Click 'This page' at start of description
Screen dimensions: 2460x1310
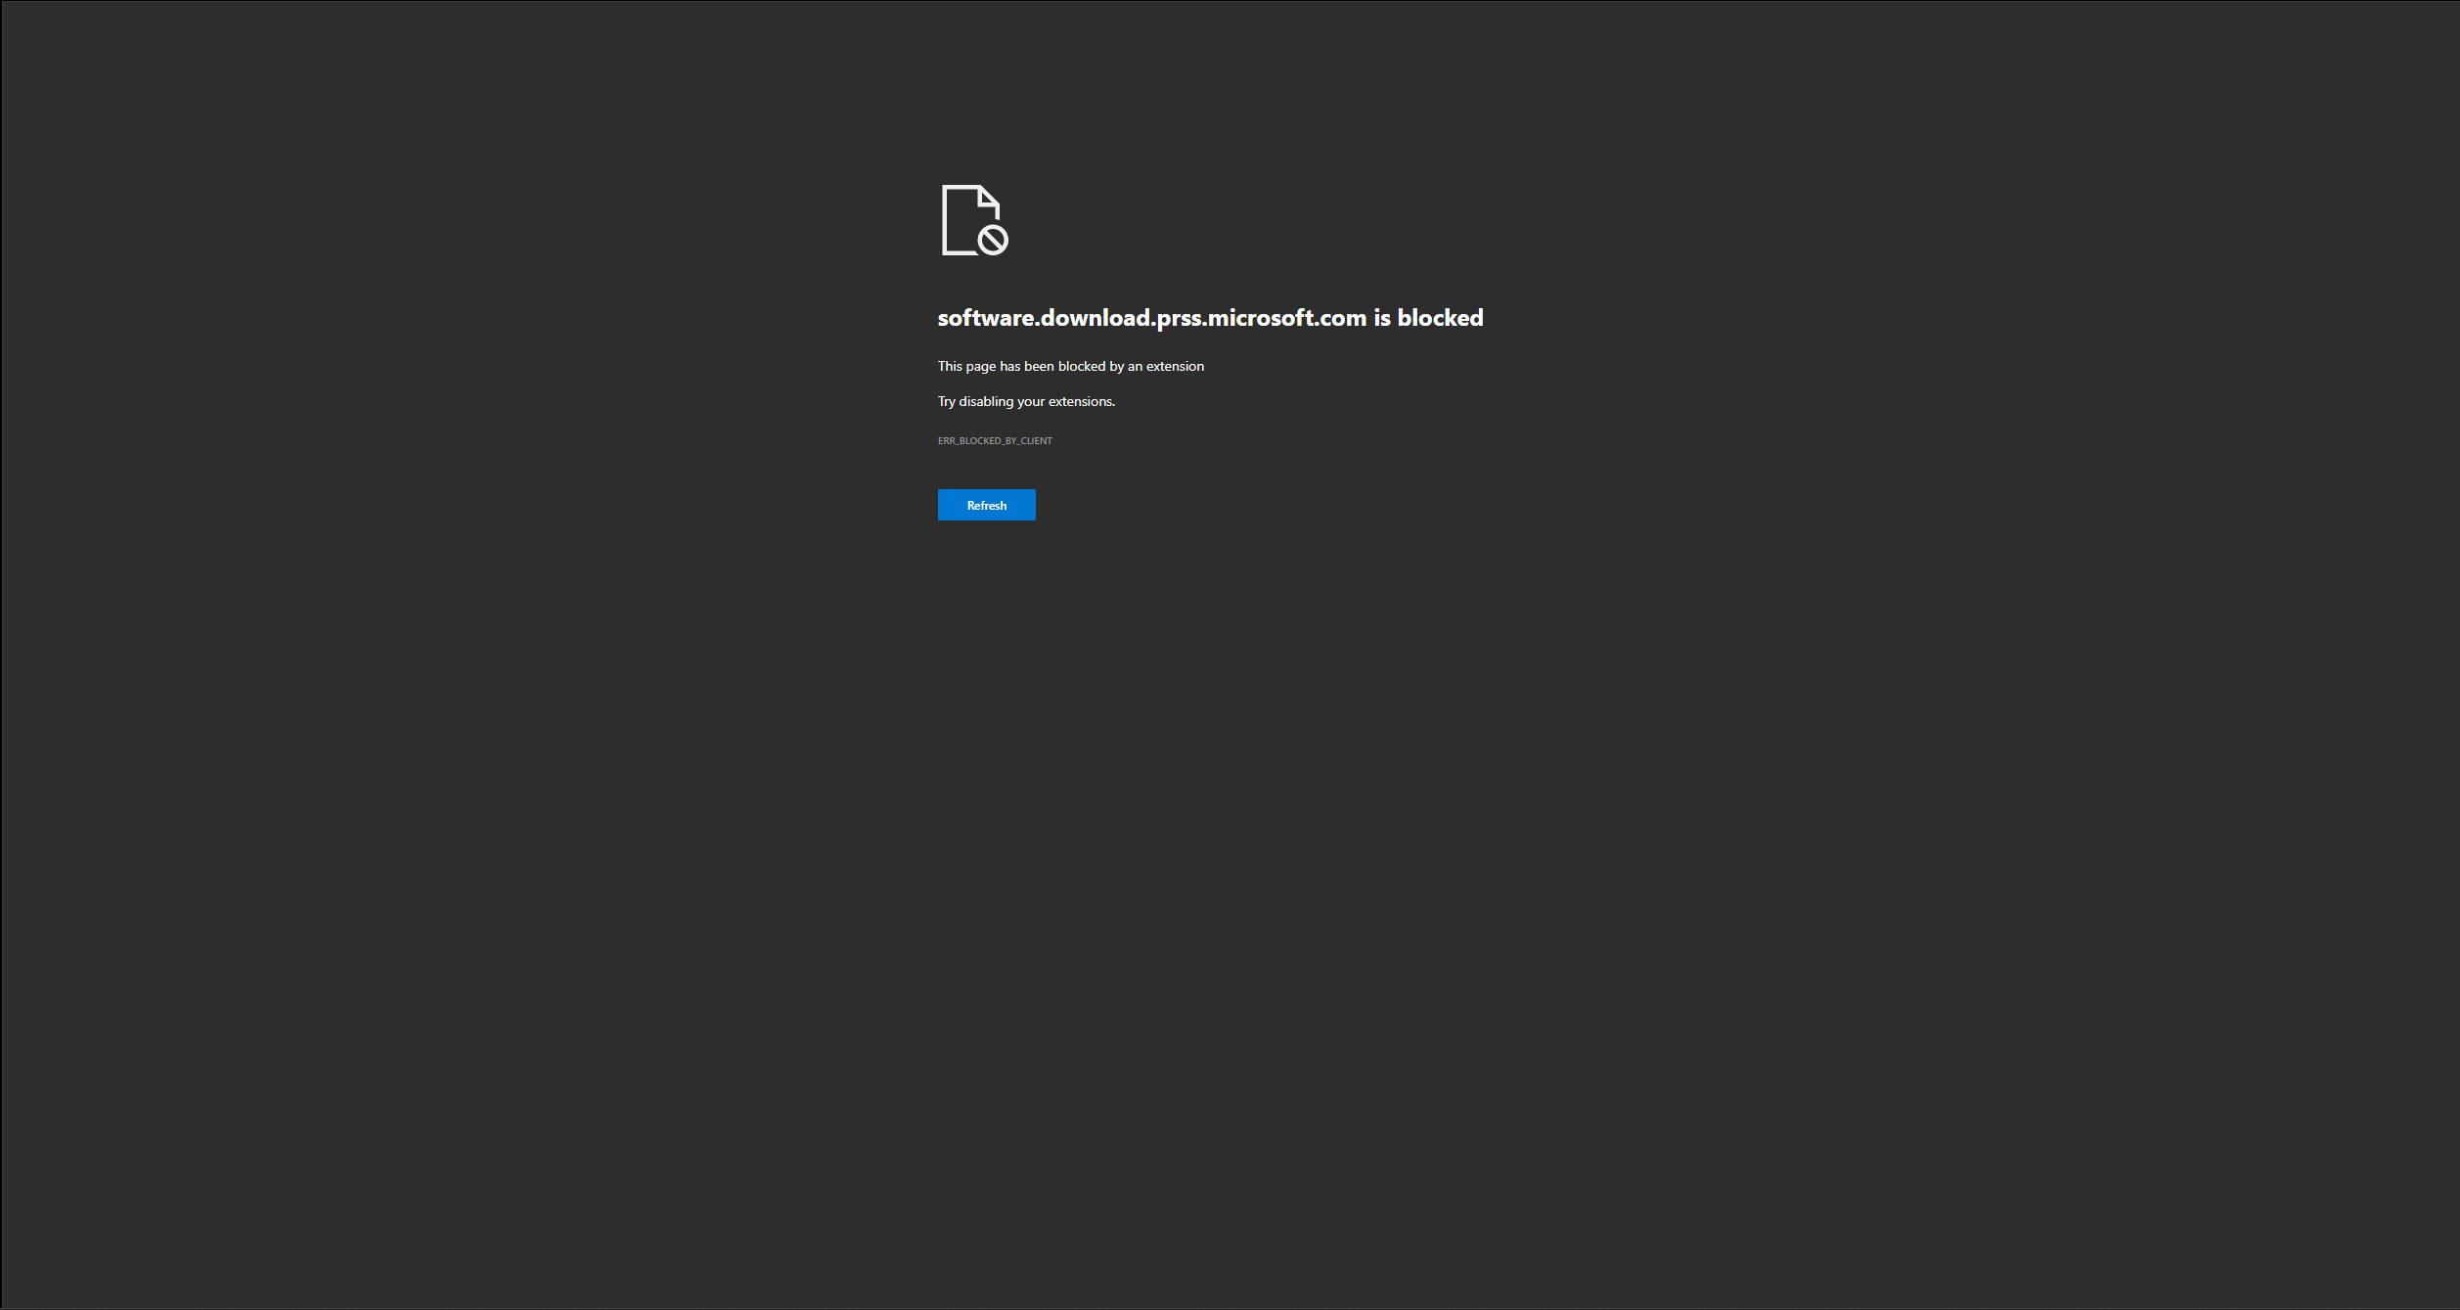[966, 367]
